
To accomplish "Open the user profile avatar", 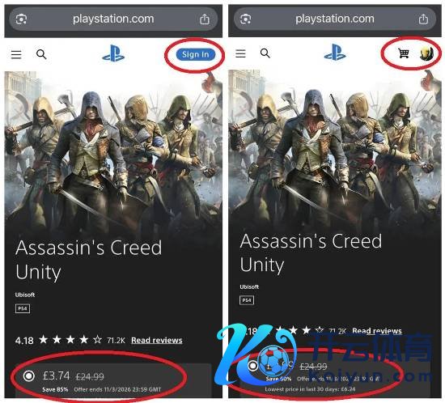I will pos(426,53).
